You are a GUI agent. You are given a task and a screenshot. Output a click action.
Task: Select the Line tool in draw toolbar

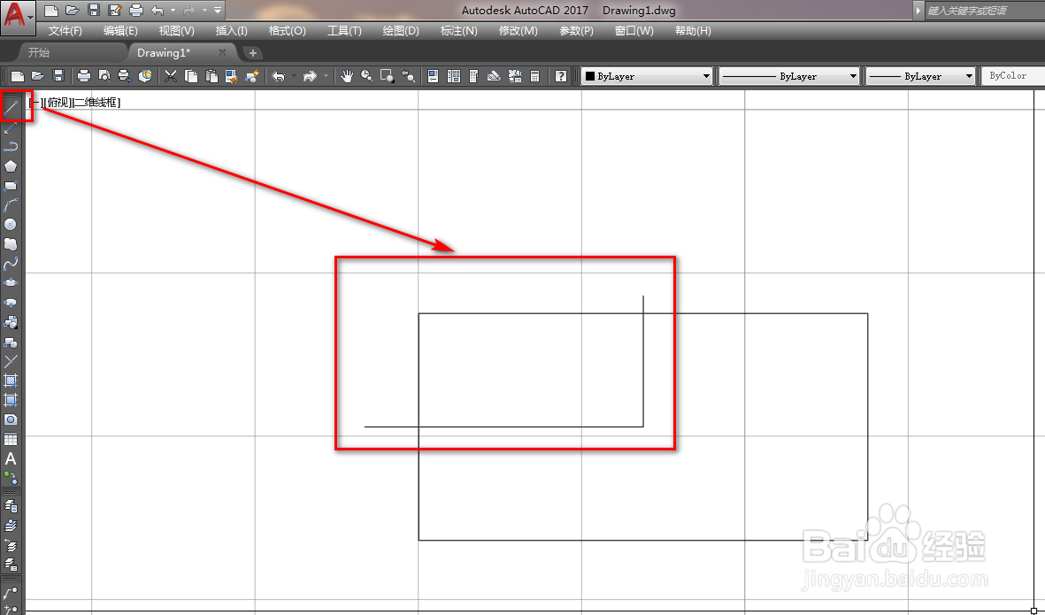tap(11, 108)
